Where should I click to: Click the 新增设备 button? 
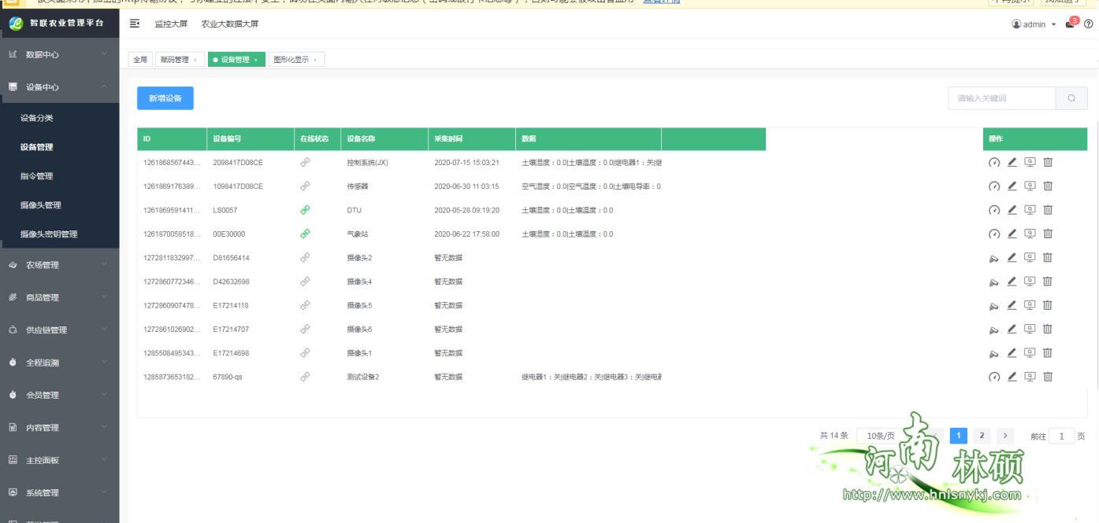[165, 98]
